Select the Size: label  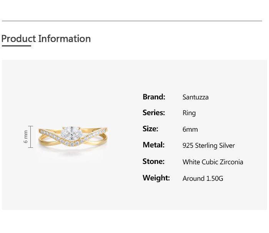pyautogui.click(x=150, y=129)
